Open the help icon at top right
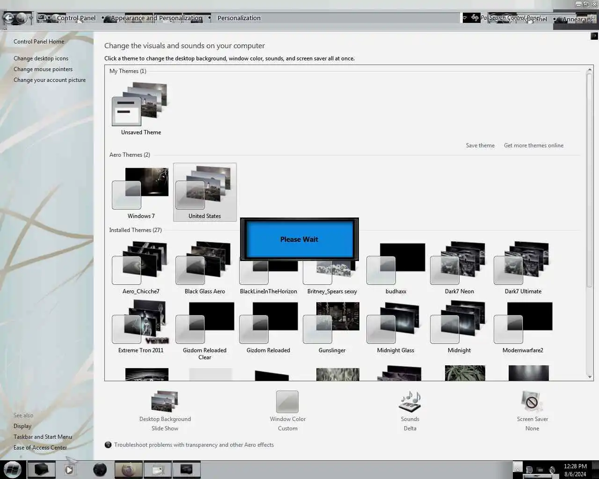This screenshot has width=599, height=479. point(594,36)
